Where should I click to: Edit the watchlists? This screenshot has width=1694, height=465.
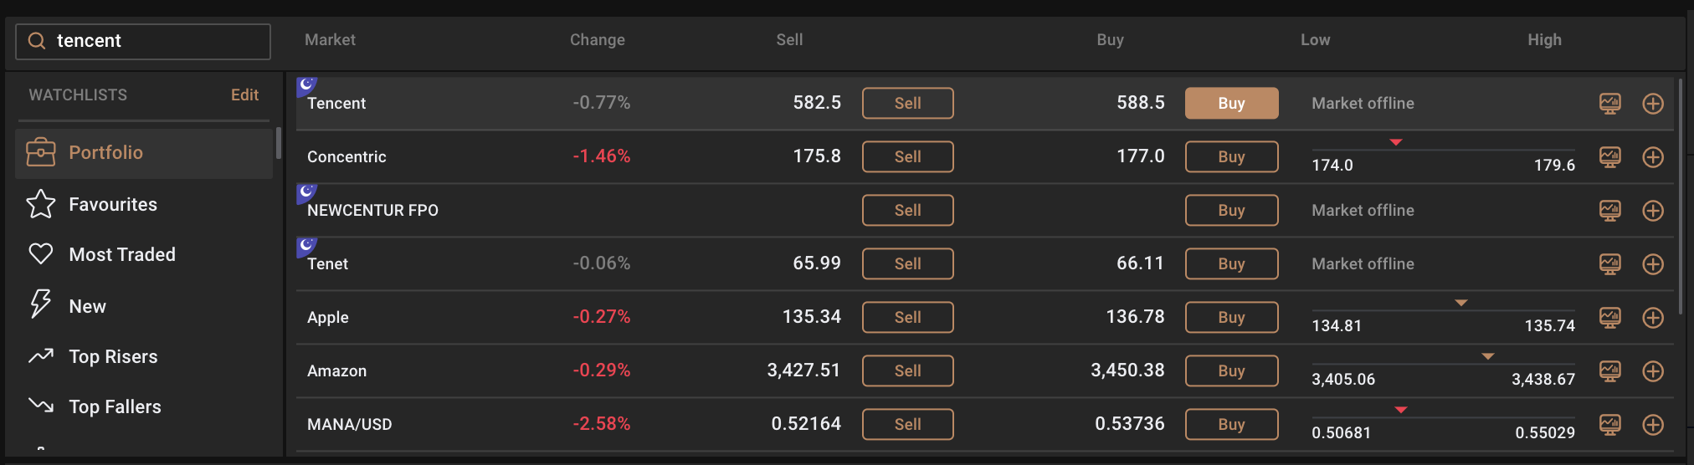coord(244,95)
